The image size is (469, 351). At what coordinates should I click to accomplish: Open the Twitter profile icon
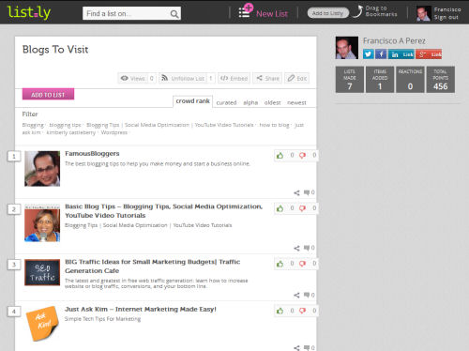pos(369,54)
